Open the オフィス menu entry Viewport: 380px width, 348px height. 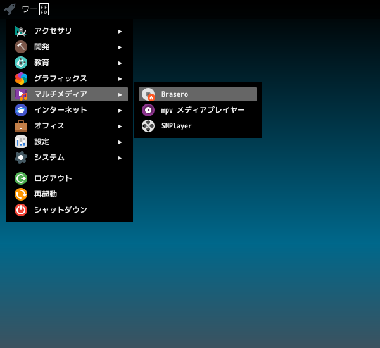(70, 126)
